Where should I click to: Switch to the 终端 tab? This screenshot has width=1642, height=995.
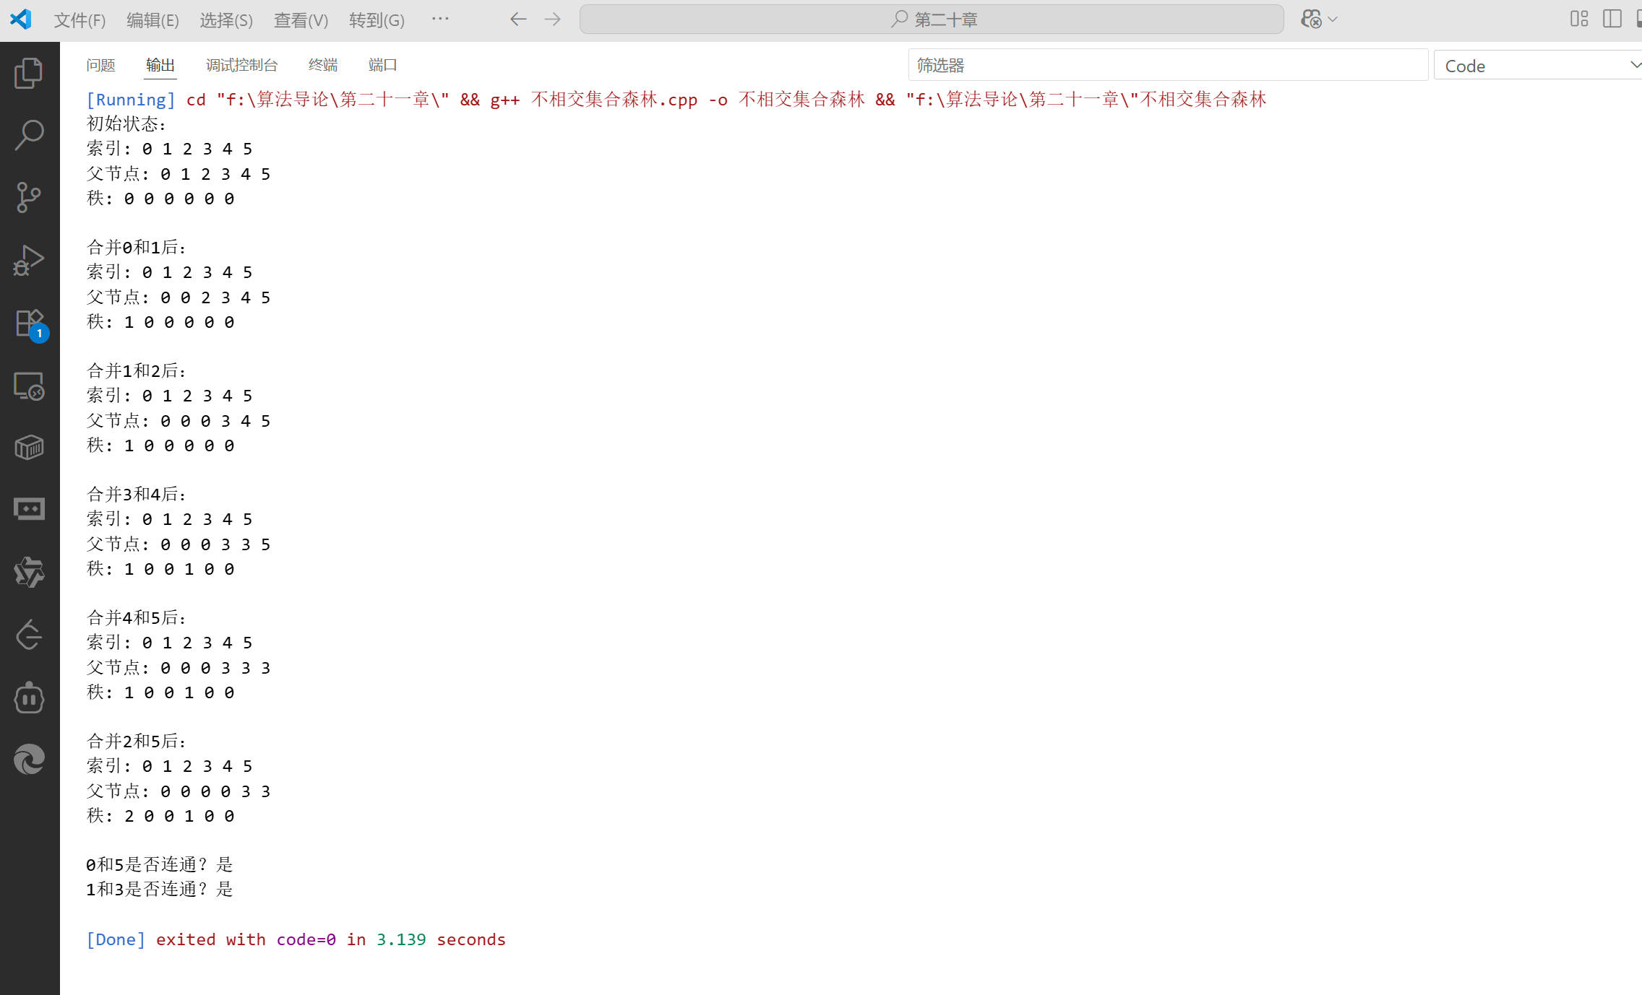coord(322,65)
